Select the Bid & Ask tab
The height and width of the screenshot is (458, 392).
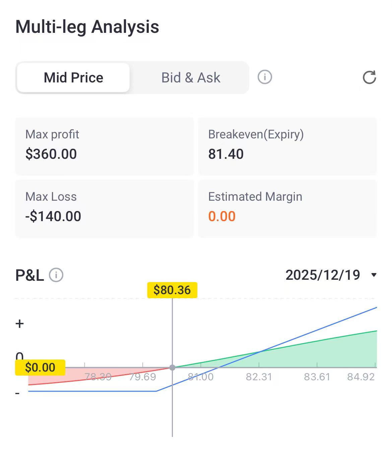(191, 78)
